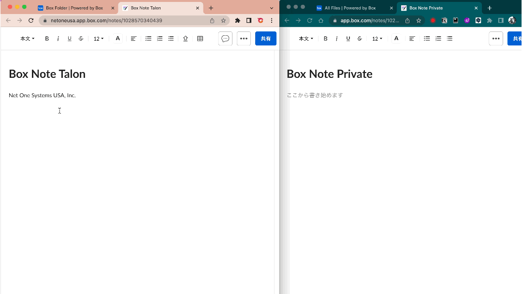The image size is (522, 294).
Task: Insert checklist in Private note
Action: point(427,39)
